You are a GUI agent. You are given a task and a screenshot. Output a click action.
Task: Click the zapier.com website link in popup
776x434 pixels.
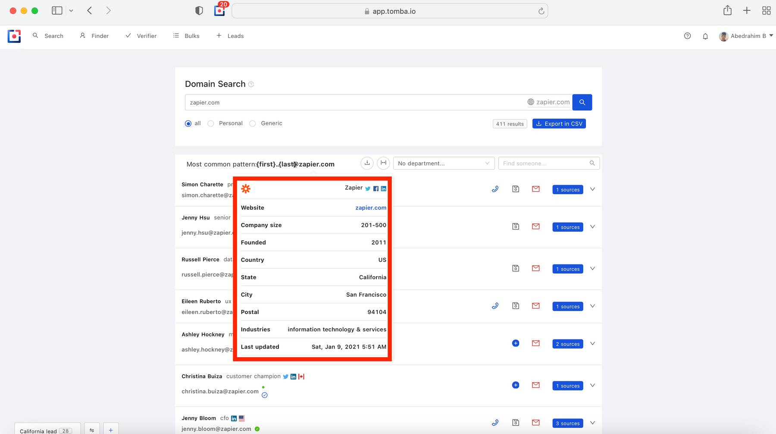[371, 208]
